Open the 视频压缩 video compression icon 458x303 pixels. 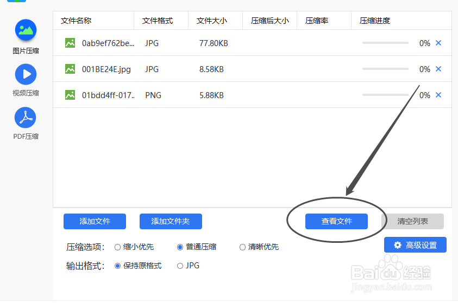(x=26, y=74)
